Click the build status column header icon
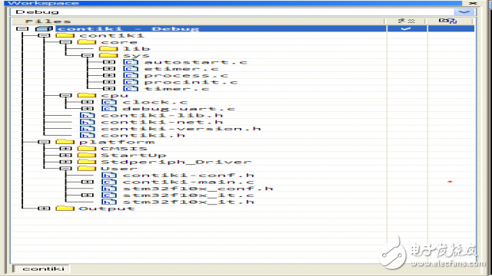The width and height of the screenshot is (492, 276). coord(407,21)
